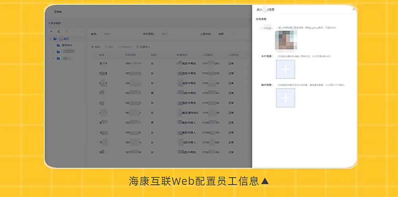Click the uploaded face photo thumbnail
The height and width of the screenshot is (197, 398).
pos(286,40)
